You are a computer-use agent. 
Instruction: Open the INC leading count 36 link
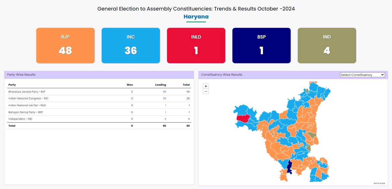pyautogui.click(x=164, y=98)
